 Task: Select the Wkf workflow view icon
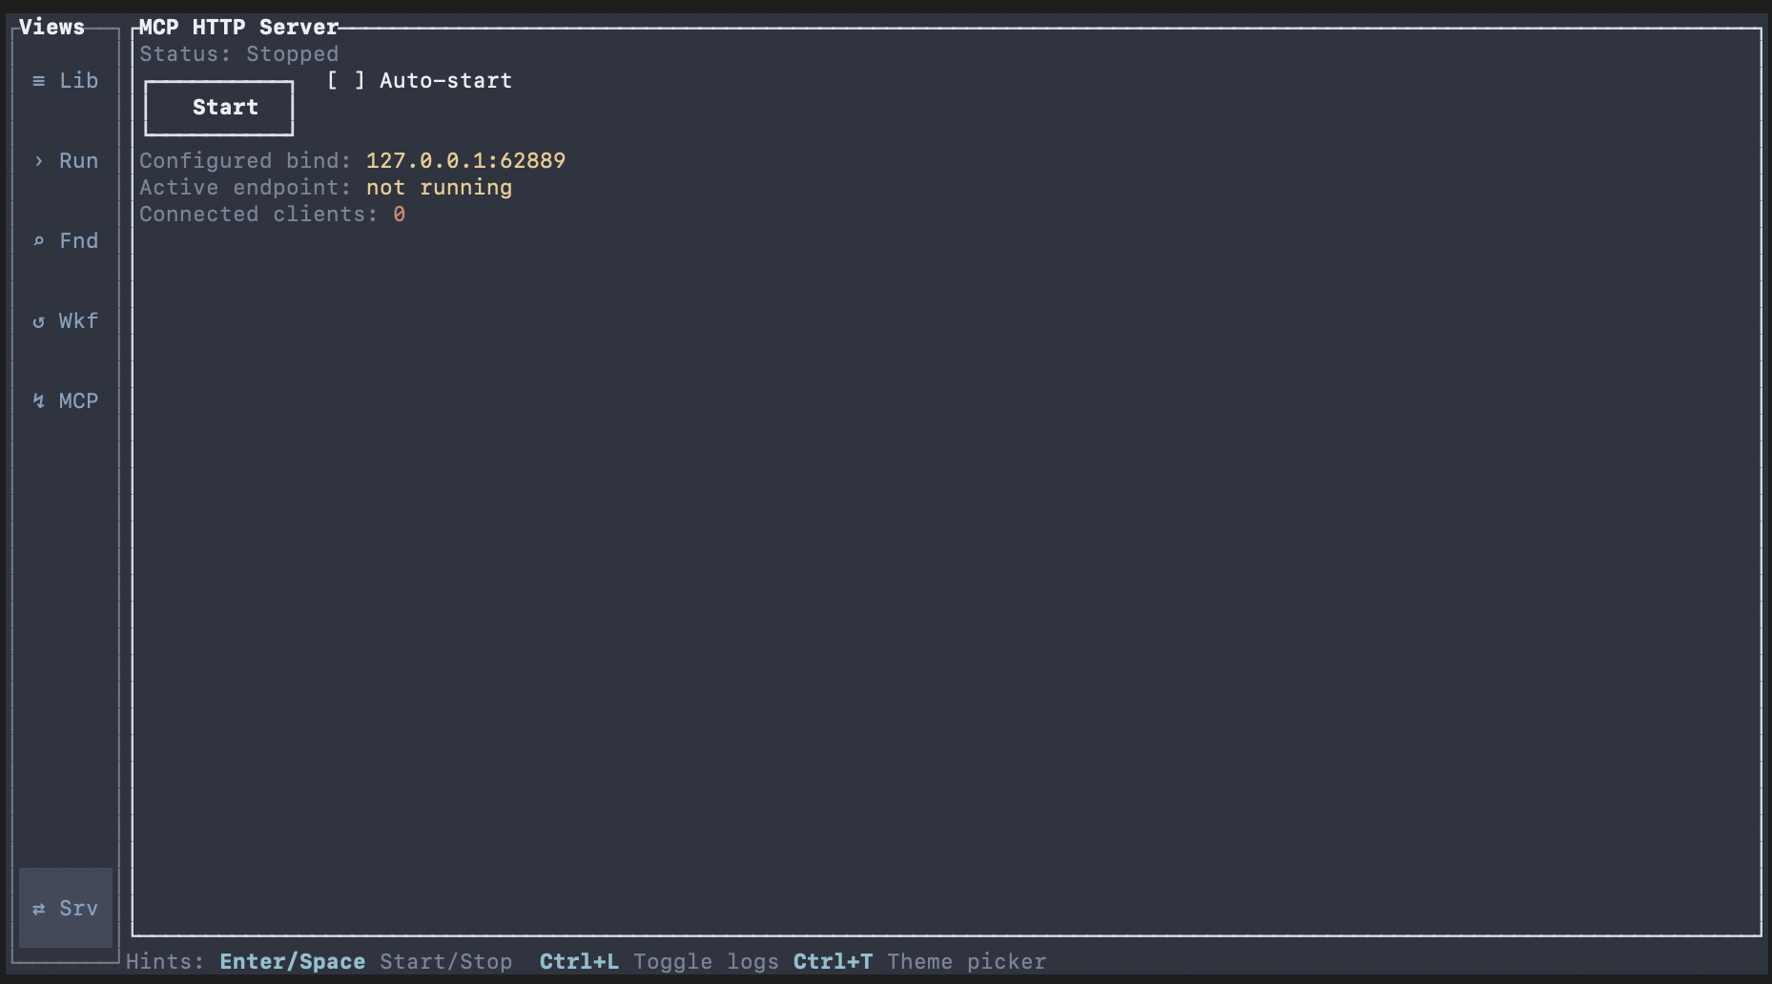[39, 321]
